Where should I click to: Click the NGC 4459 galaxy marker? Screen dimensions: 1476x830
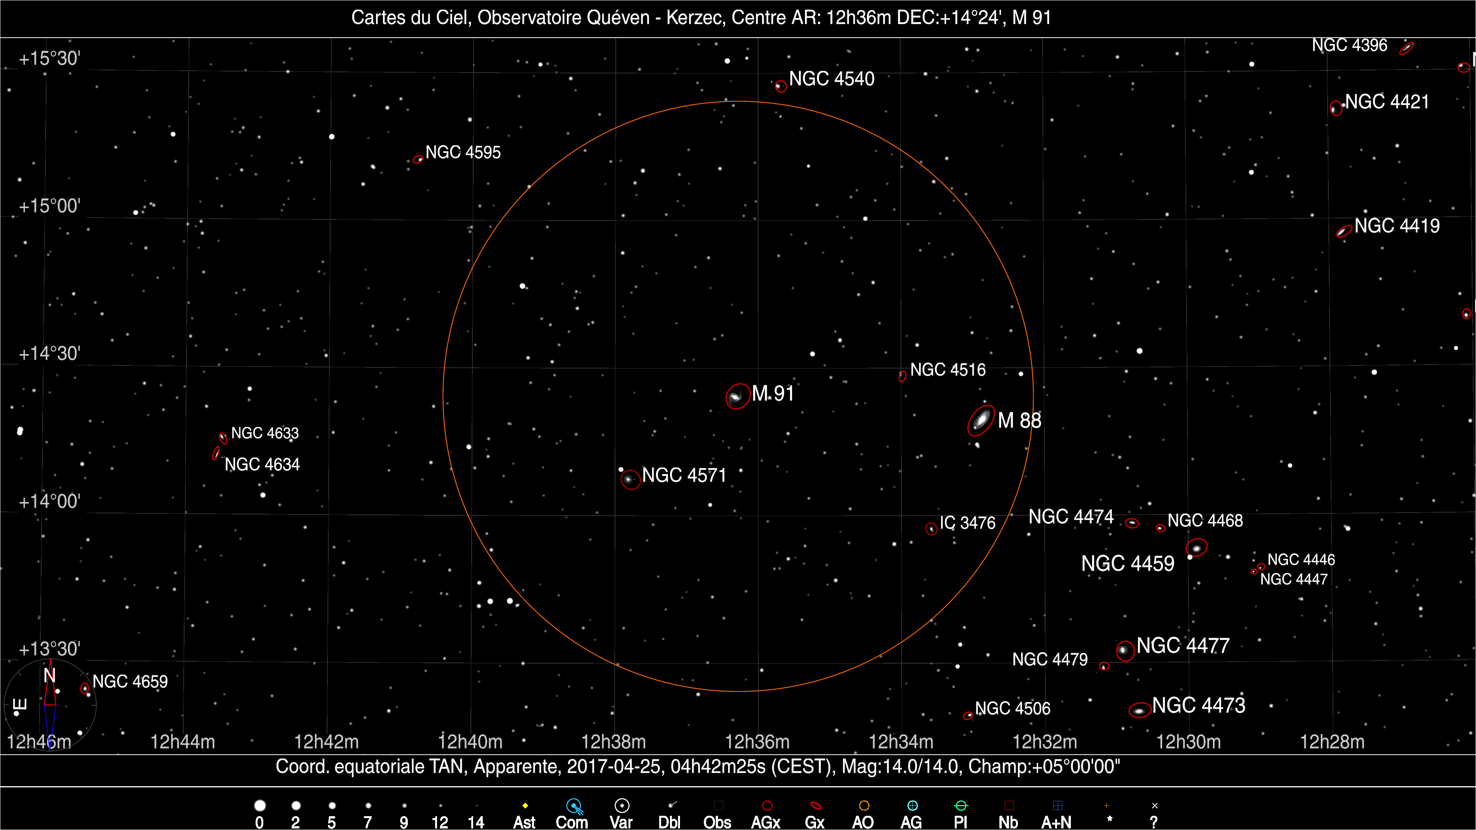click(1197, 548)
